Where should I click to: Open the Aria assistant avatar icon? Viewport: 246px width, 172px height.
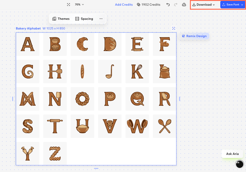coord(239,164)
